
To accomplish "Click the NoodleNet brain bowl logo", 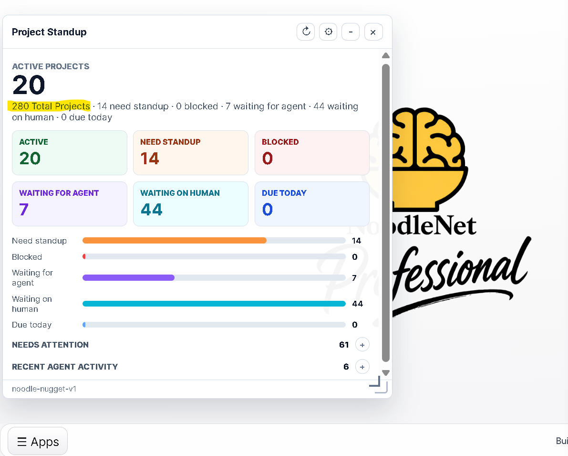I will point(430,159).
